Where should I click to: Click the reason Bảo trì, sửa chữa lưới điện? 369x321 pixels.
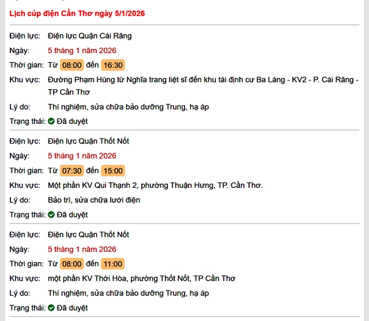coord(94,200)
